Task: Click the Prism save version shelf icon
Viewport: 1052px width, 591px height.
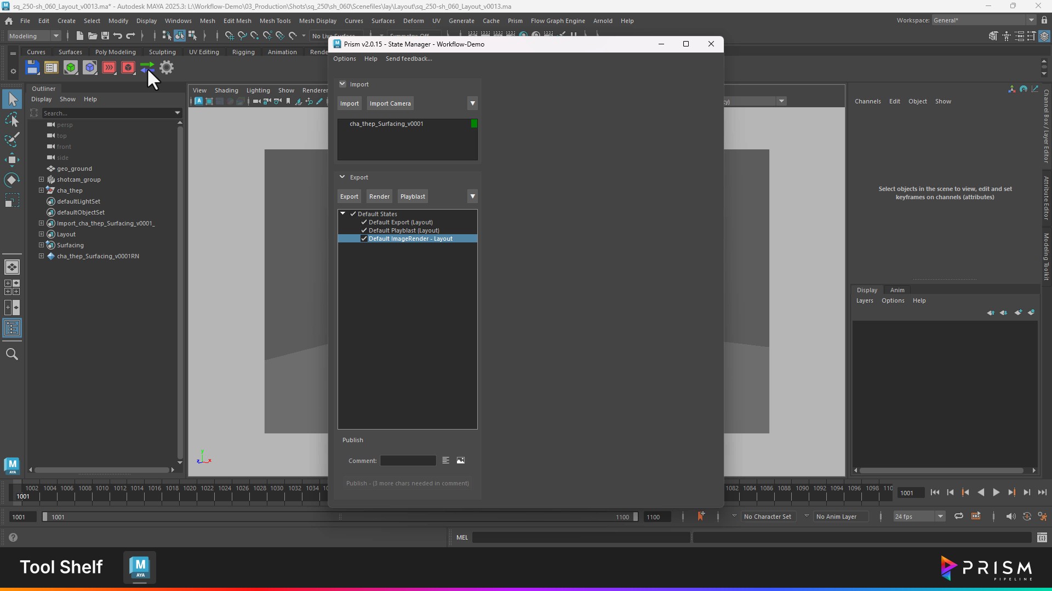Action: pyautogui.click(x=32, y=68)
